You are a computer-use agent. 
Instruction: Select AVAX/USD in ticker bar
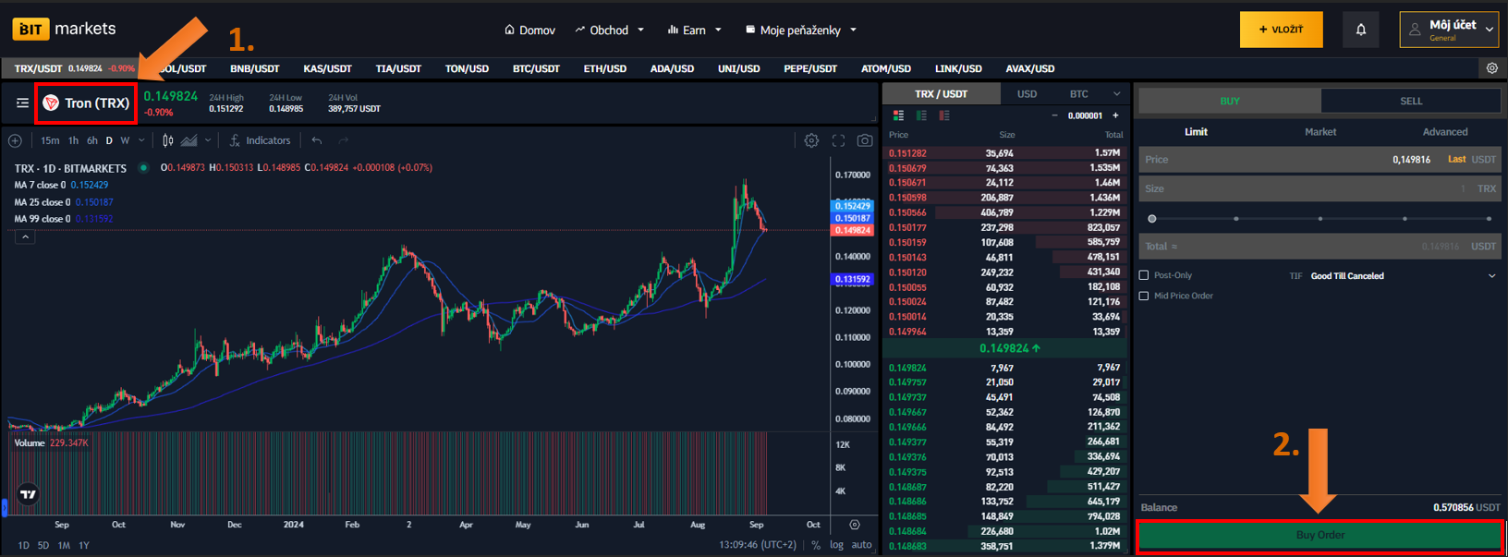point(1029,68)
